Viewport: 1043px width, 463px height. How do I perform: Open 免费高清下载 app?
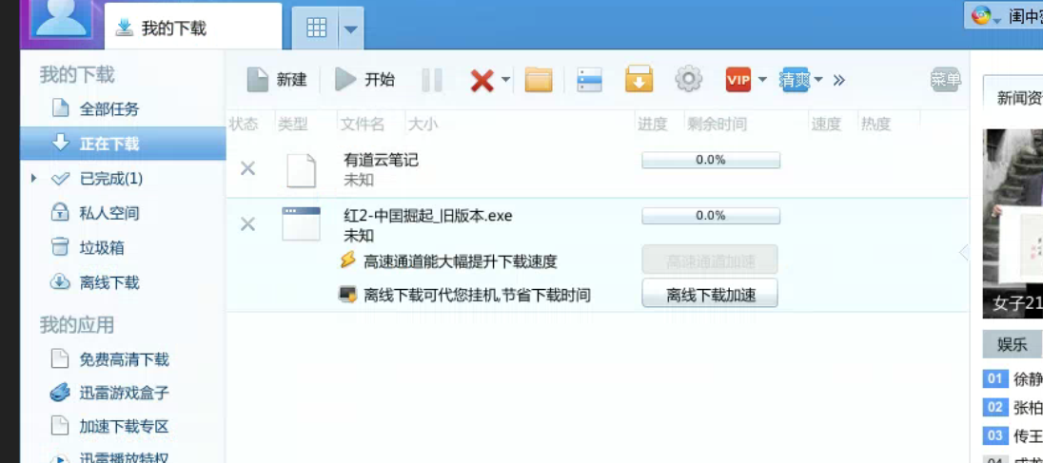coord(123,359)
